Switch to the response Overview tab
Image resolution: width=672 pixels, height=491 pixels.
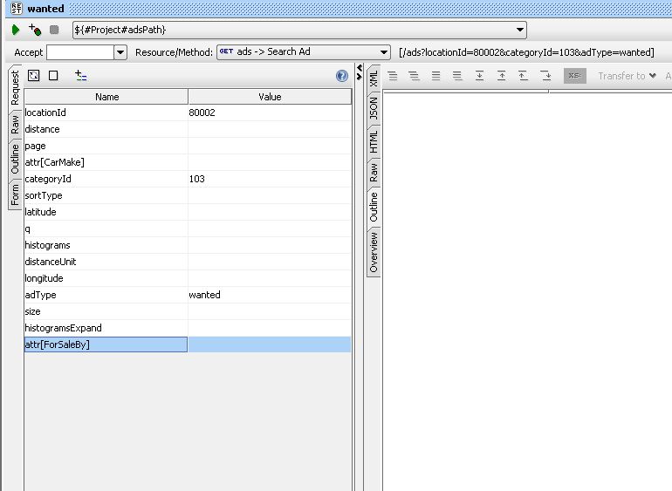click(374, 253)
